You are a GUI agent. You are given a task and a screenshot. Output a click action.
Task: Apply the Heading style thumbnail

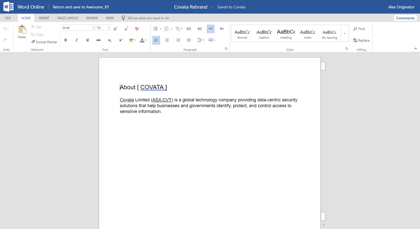coord(286,33)
